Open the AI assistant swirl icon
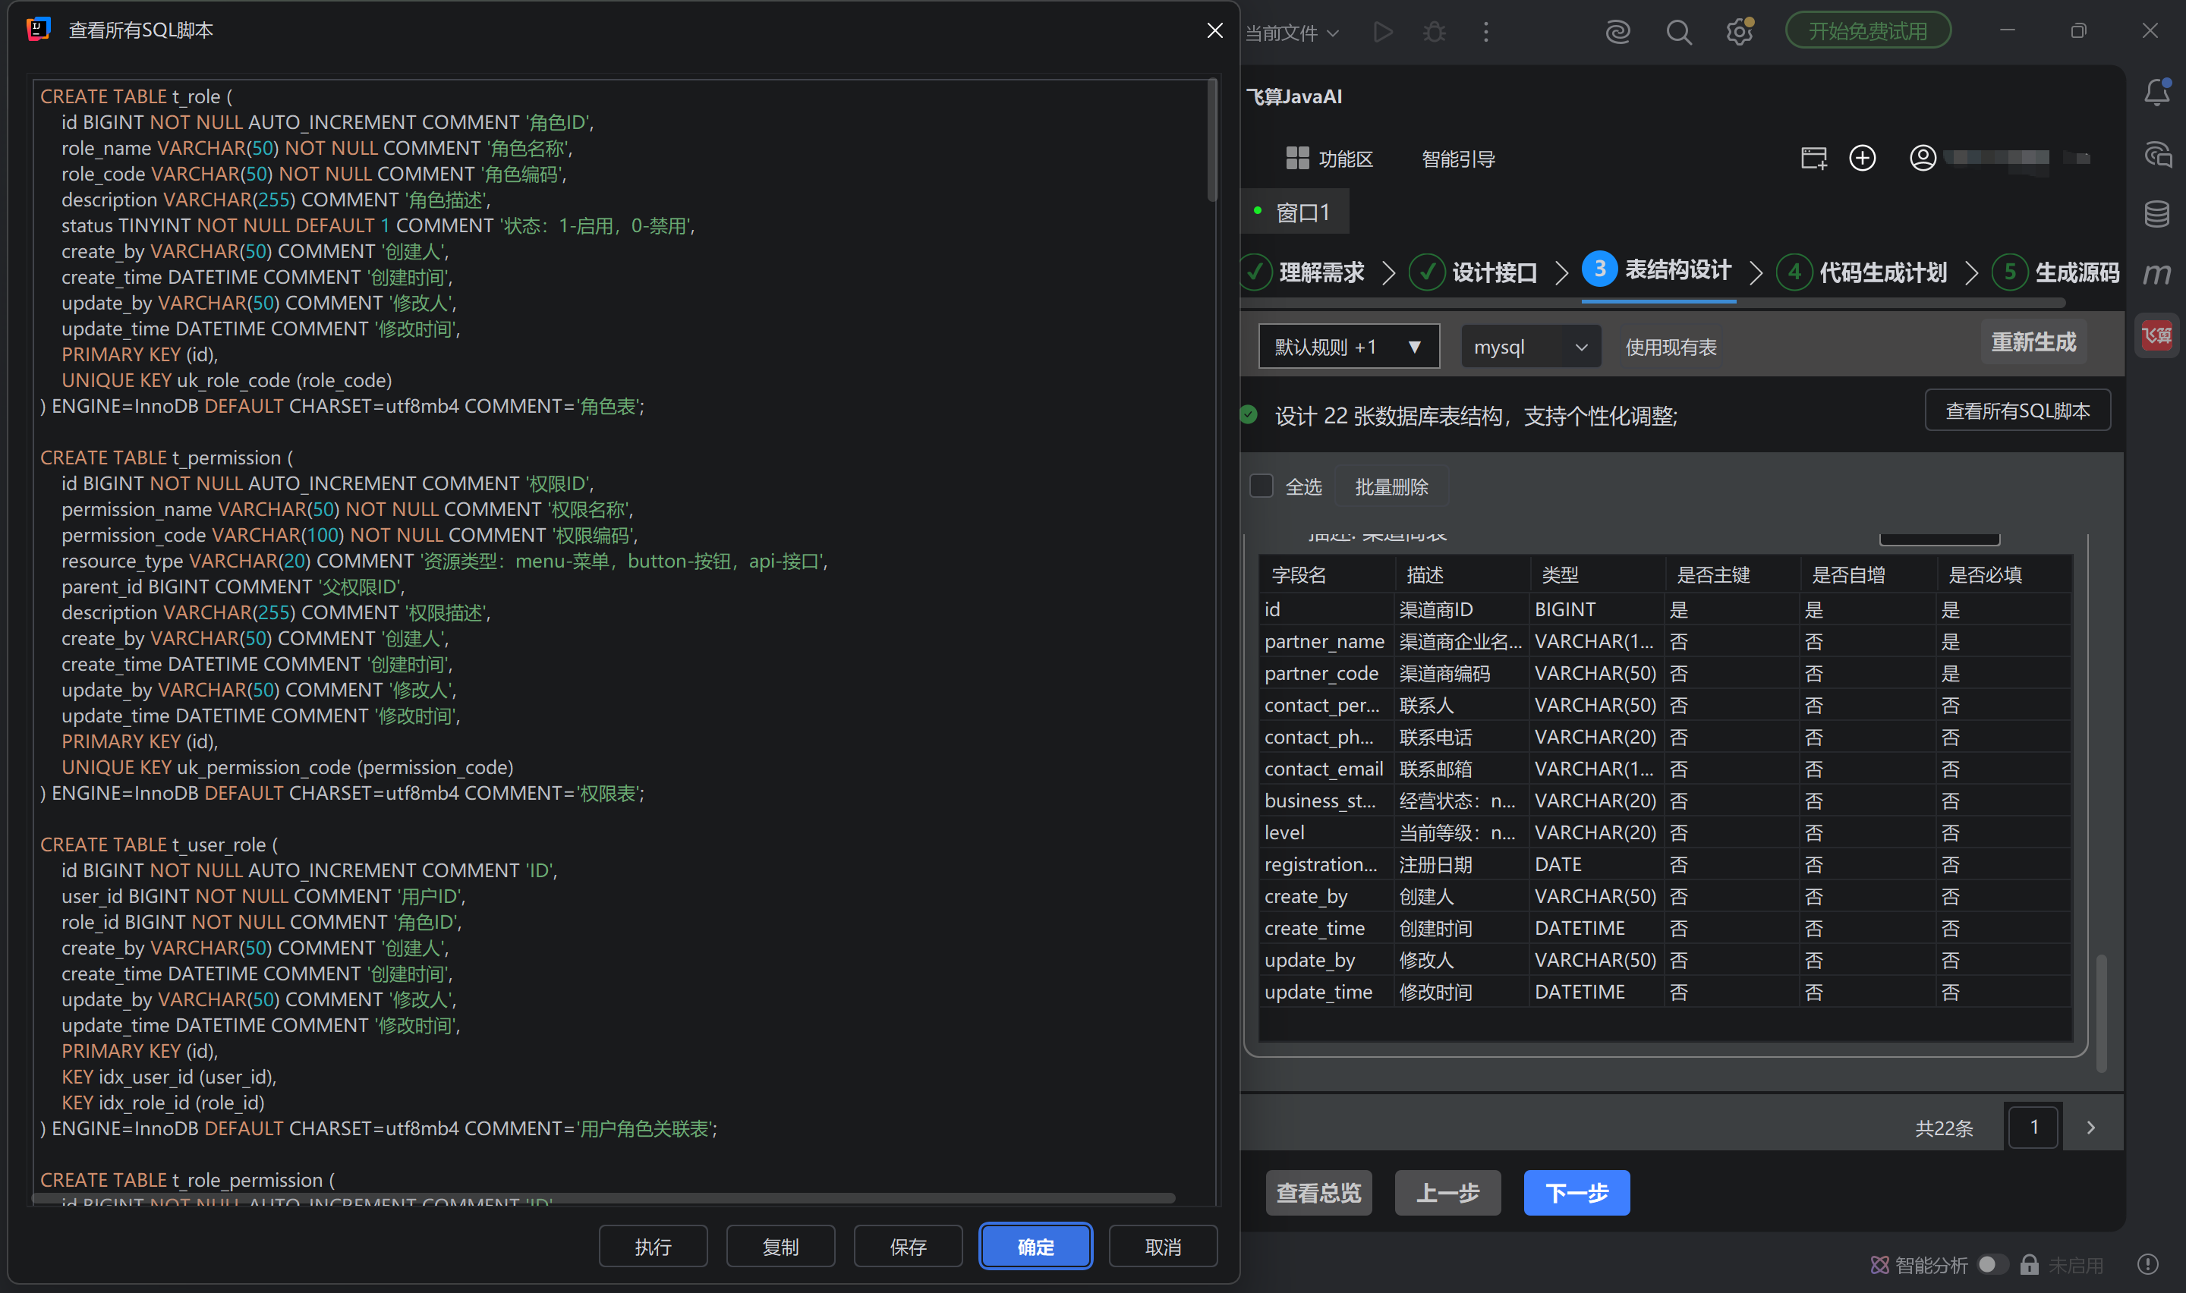Image resolution: width=2186 pixels, height=1293 pixels. (x=1617, y=32)
